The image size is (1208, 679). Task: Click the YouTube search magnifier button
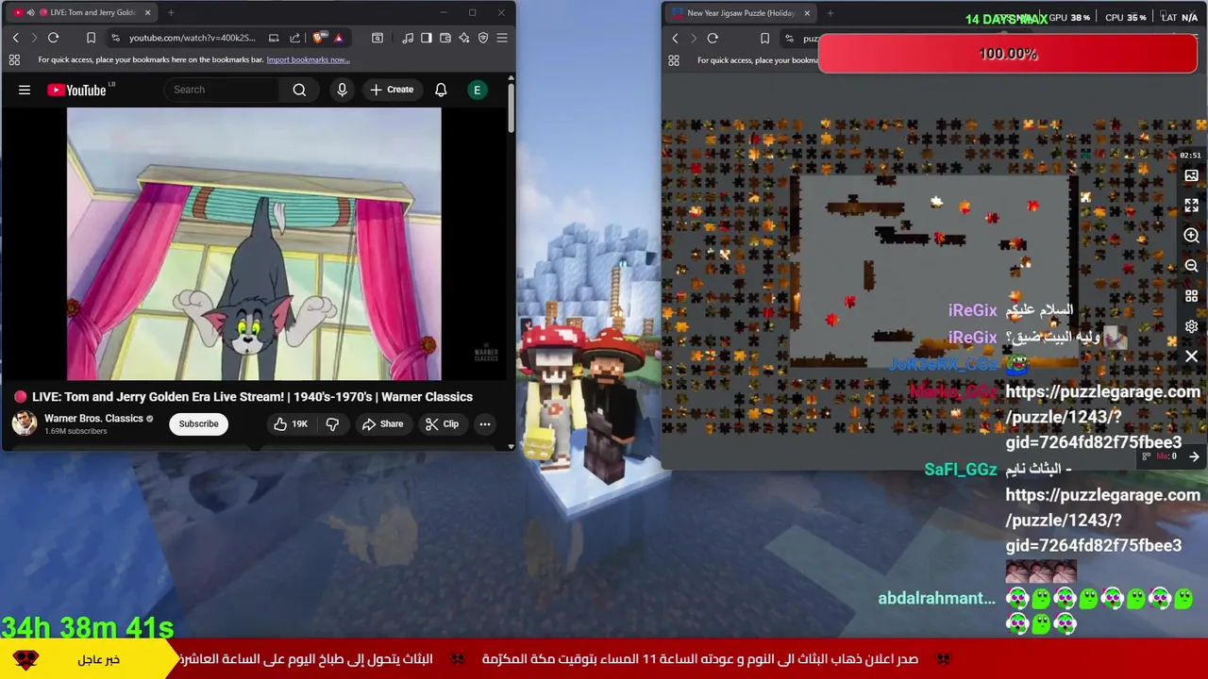click(x=299, y=90)
